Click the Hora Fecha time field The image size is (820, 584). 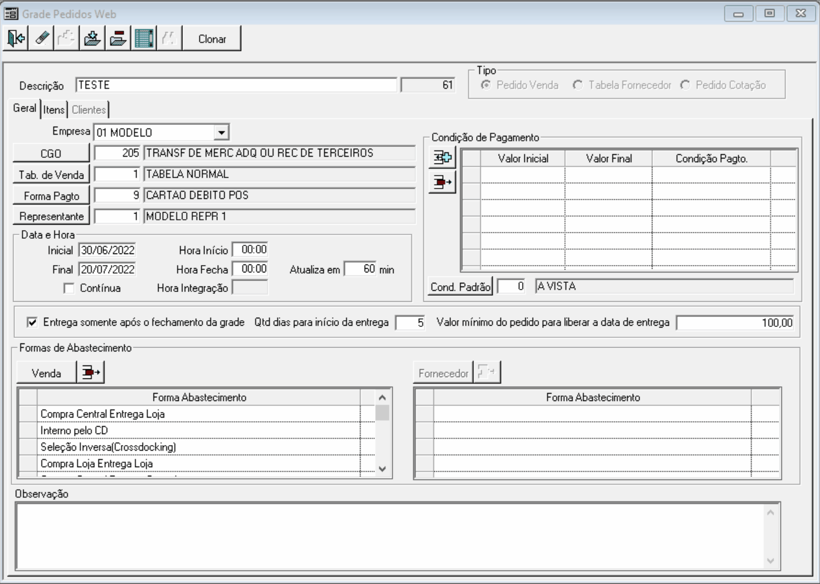point(250,269)
